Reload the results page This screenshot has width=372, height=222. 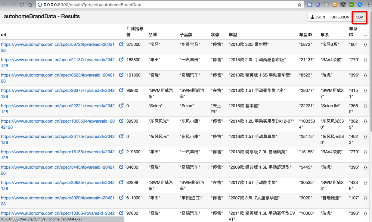coord(22,5)
